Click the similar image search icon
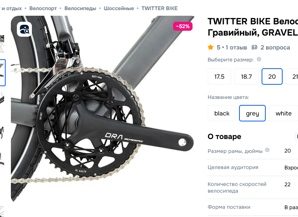 (x=24, y=29)
